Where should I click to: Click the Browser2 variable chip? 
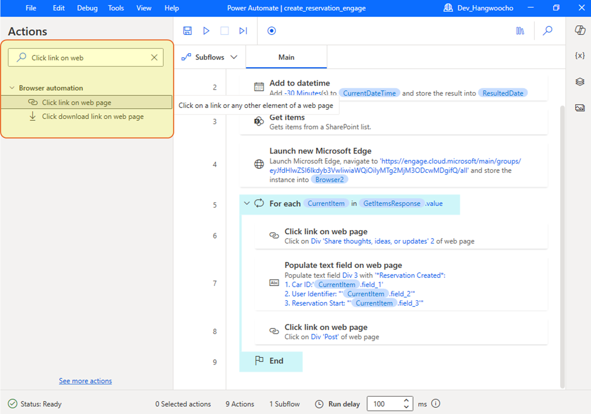pyautogui.click(x=329, y=180)
